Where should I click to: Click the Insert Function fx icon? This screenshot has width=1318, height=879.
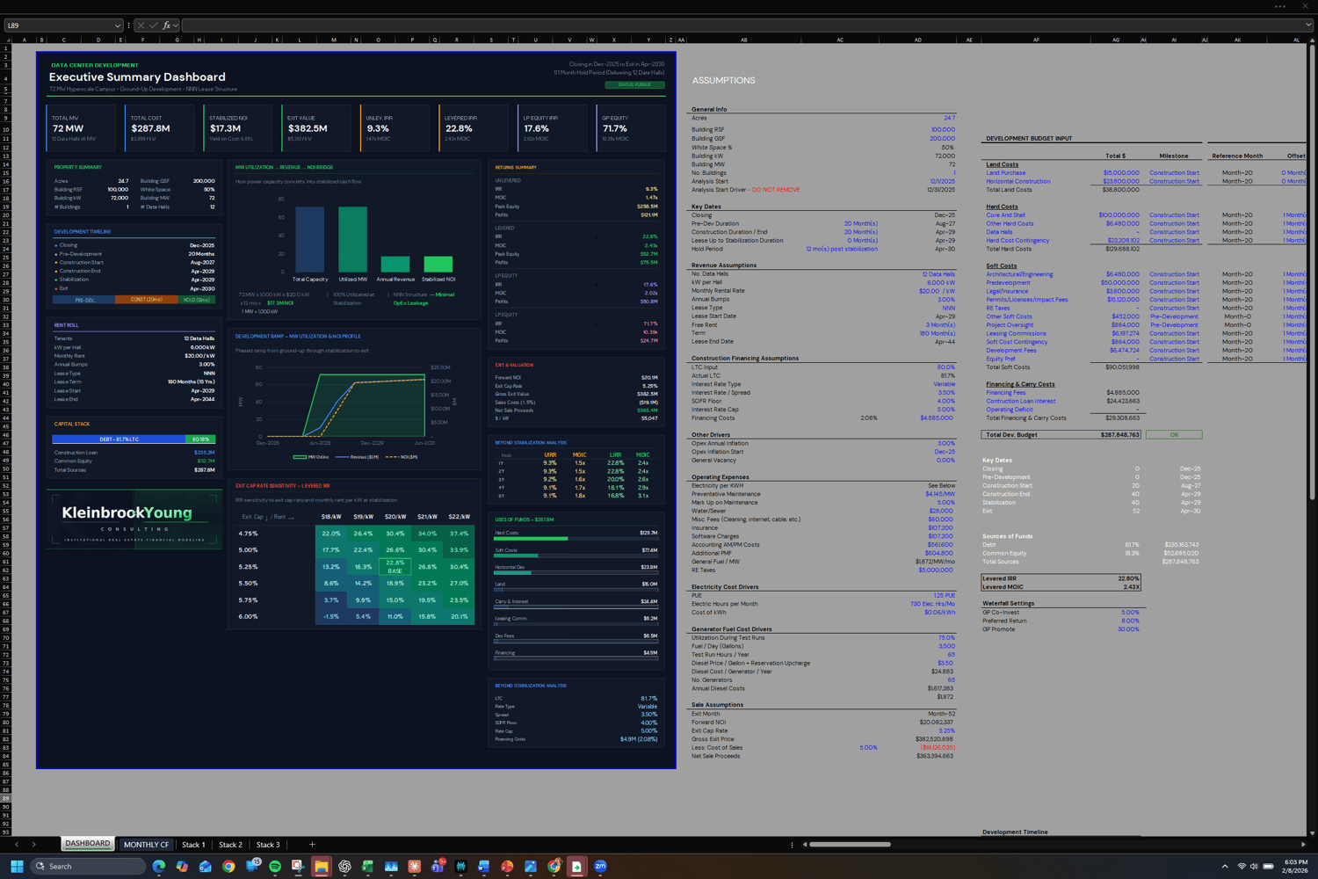166,25
